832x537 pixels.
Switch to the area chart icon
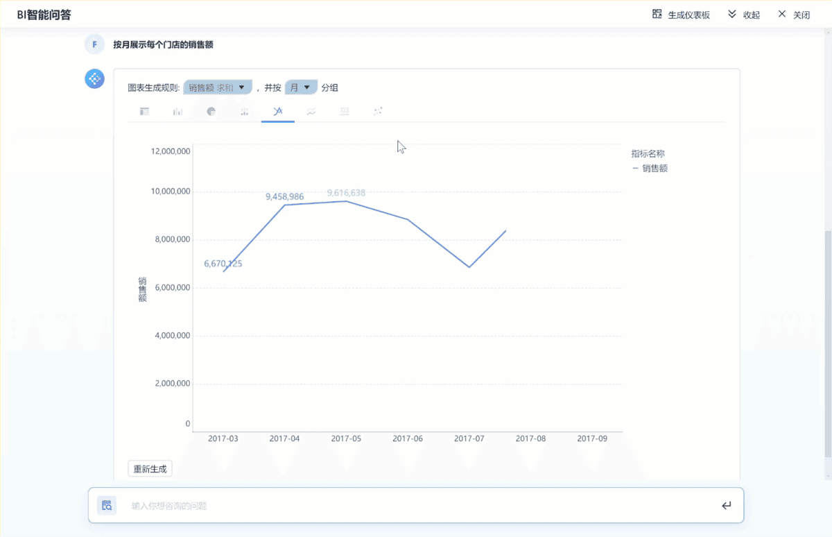(311, 111)
